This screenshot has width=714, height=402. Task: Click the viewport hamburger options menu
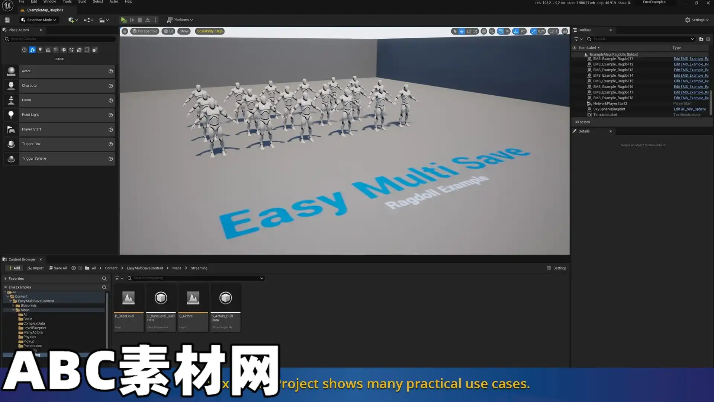tap(125, 31)
